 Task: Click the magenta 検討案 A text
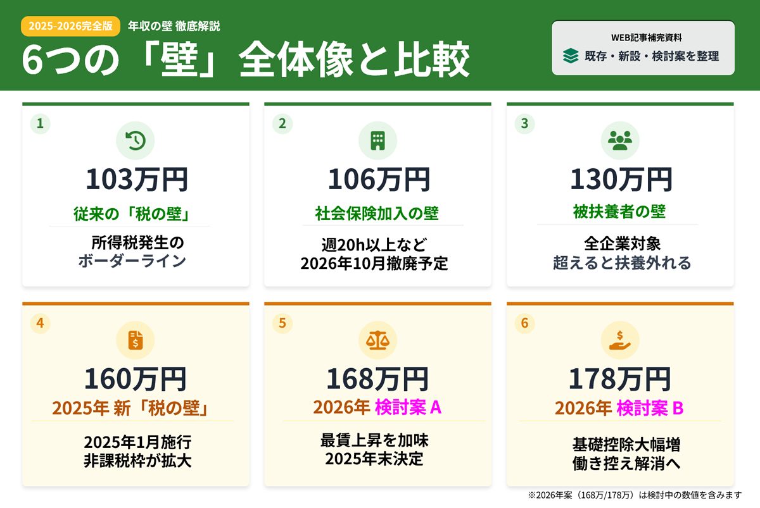tap(408, 408)
